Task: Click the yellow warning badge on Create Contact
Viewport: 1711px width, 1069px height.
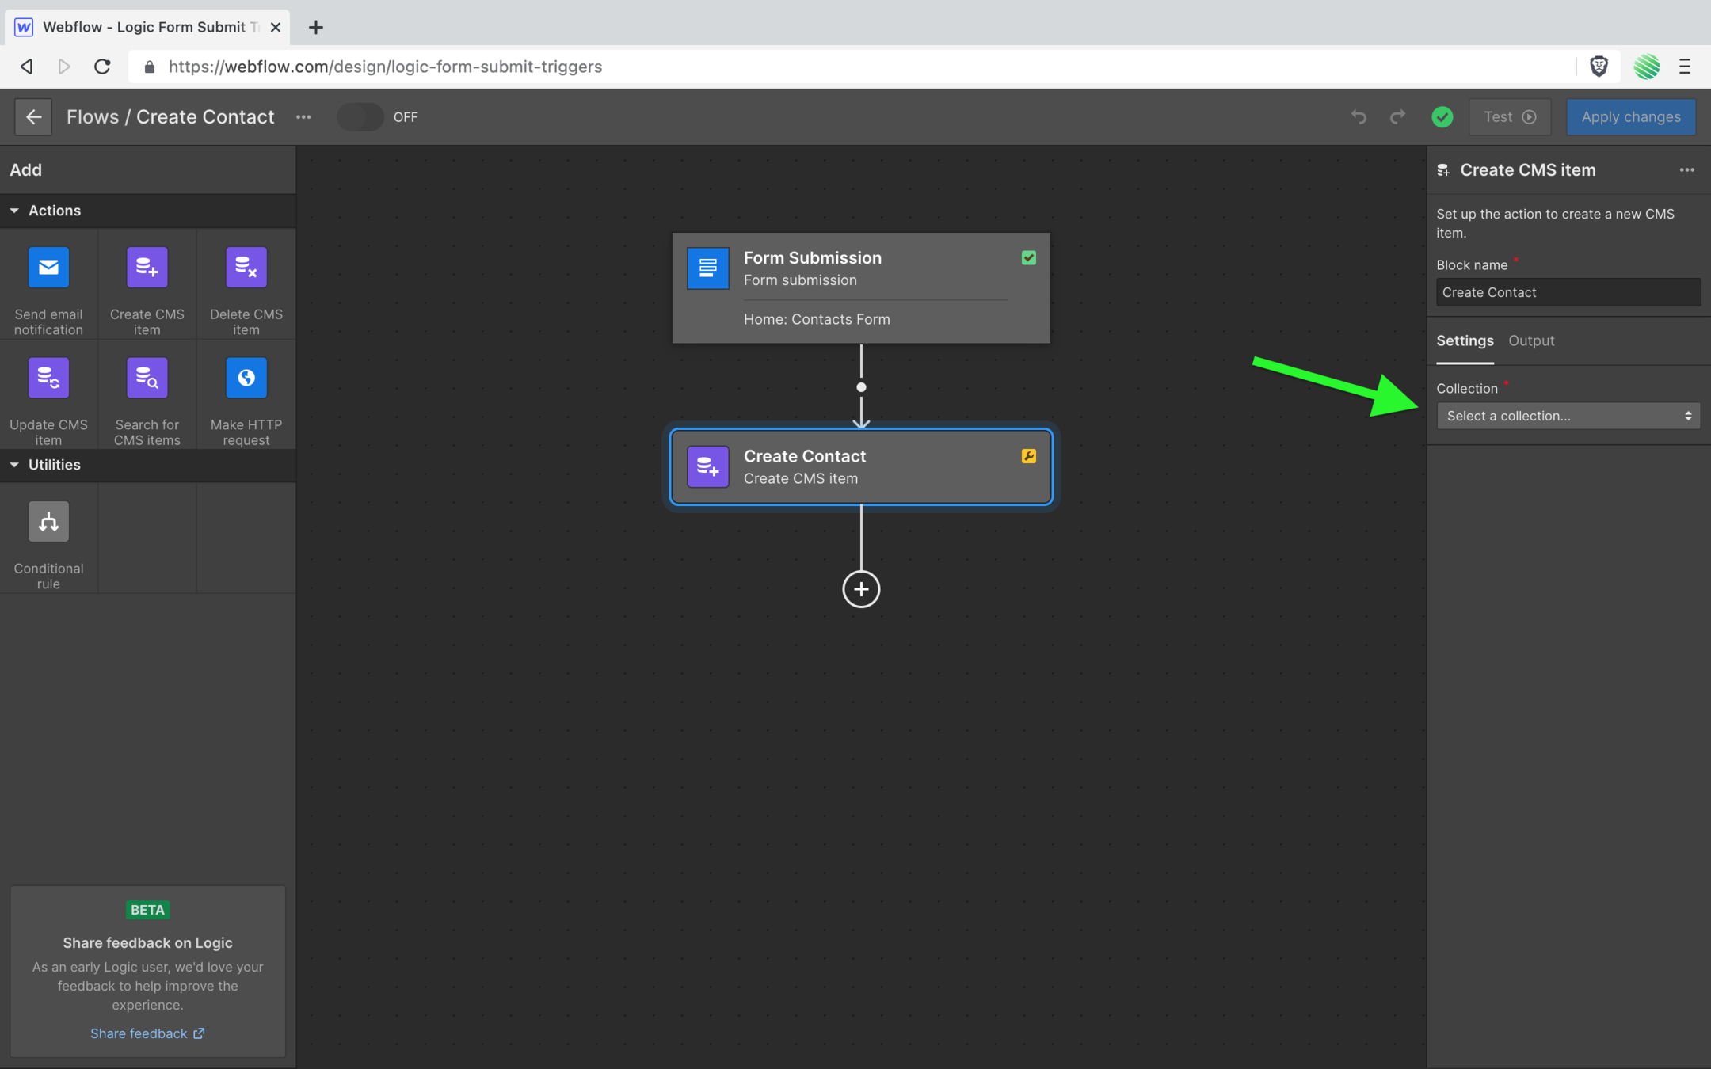Action: [x=1029, y=456]
